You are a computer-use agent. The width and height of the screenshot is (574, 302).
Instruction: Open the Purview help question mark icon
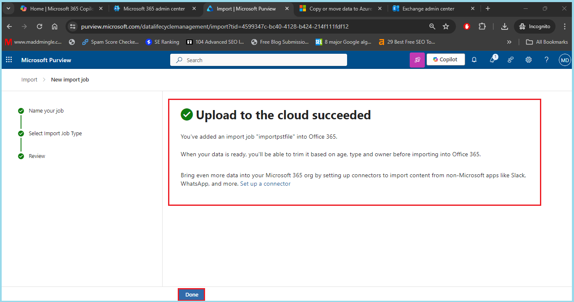click(x=547, y=60)
